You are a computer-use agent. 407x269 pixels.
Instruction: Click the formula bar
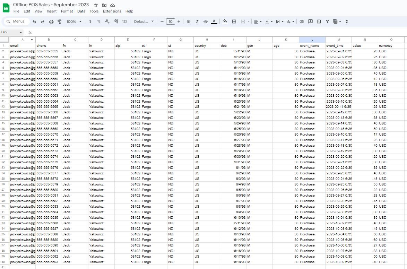218,33
